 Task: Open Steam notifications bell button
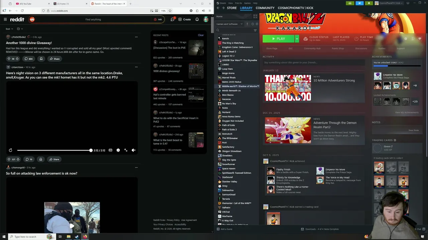click(x=369, y=3)
